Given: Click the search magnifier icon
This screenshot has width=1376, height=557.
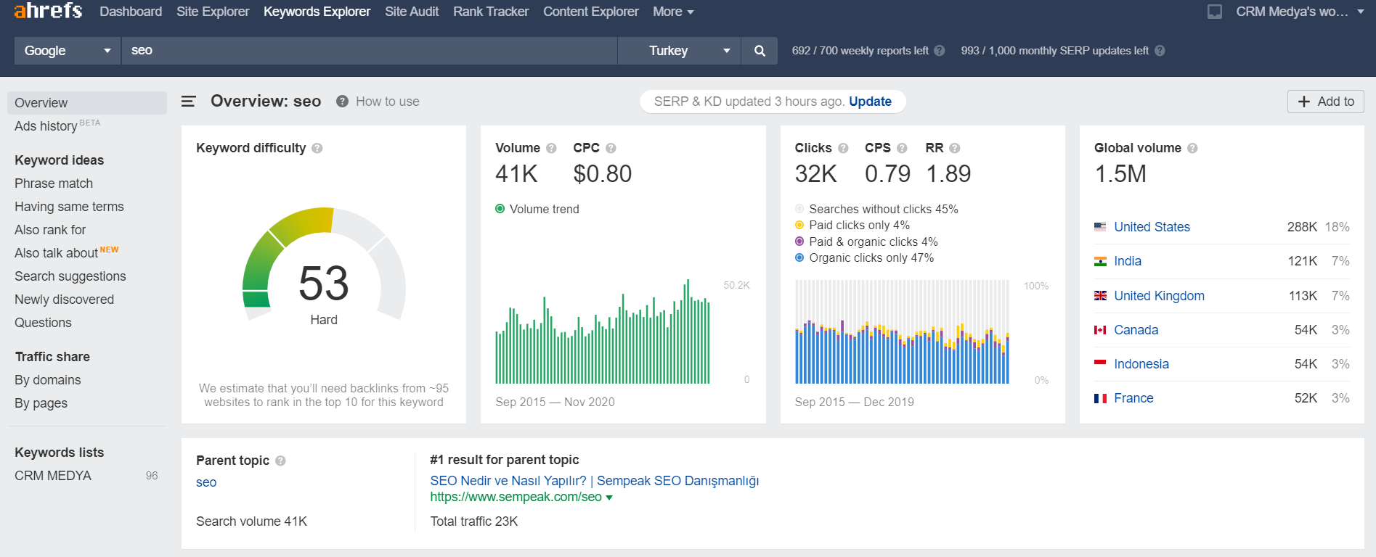Looking at the screenshot, I should [760, 51].
